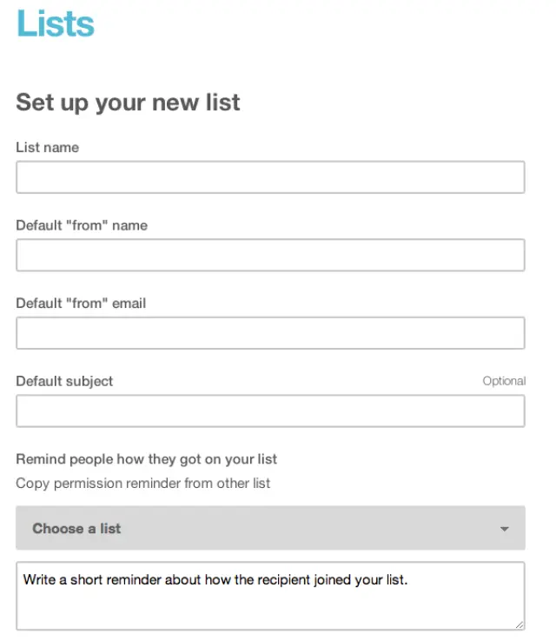Focus the Default "from" name field
Image resolution: width=556 pixels, height=641 pixels.
pyautogui.click(x=270, y=256)
